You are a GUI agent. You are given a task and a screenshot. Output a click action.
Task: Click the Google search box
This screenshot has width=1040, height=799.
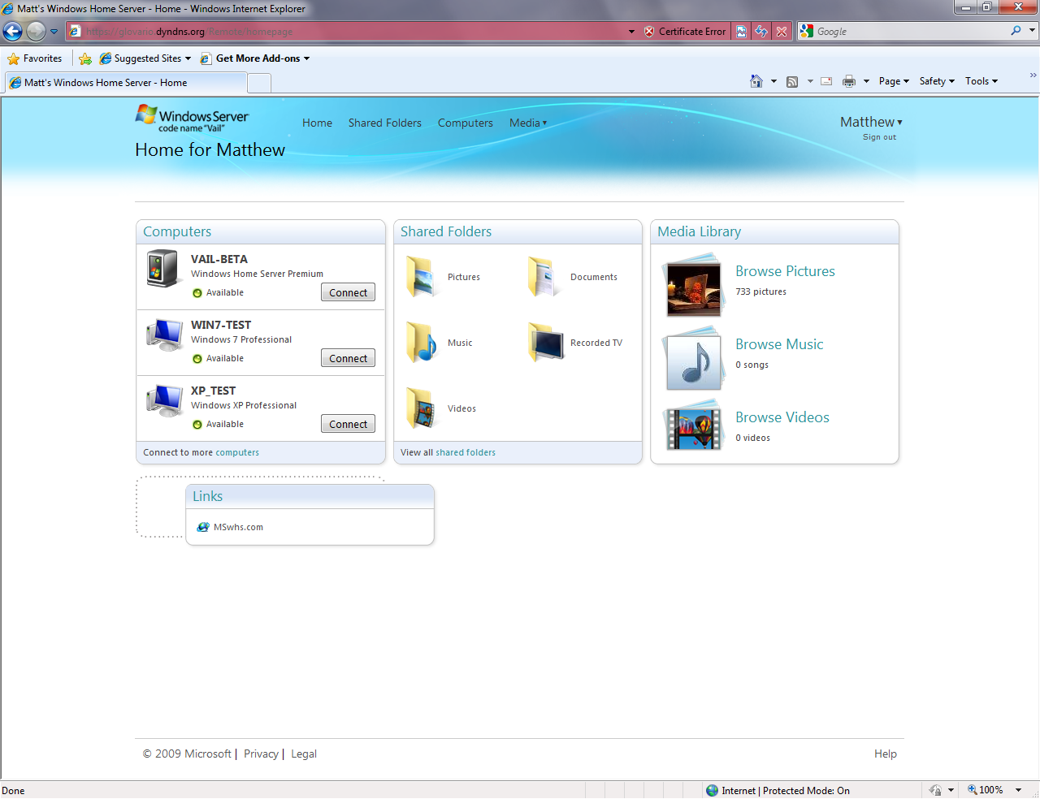coord(910,31)
